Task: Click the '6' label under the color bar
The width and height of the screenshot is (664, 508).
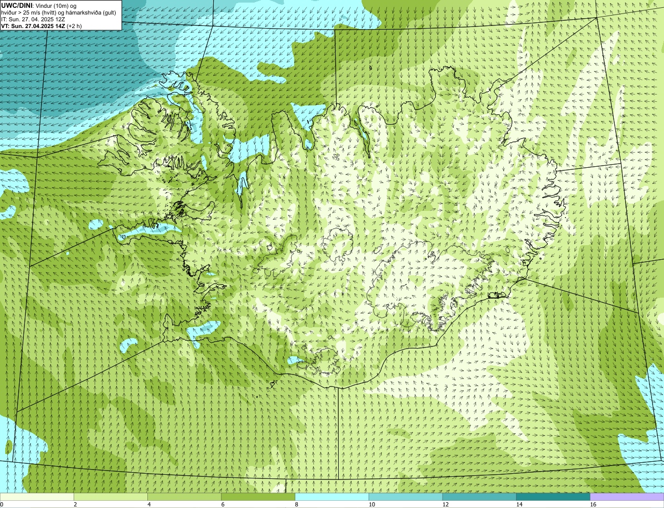Action: [x=223, y=504]
